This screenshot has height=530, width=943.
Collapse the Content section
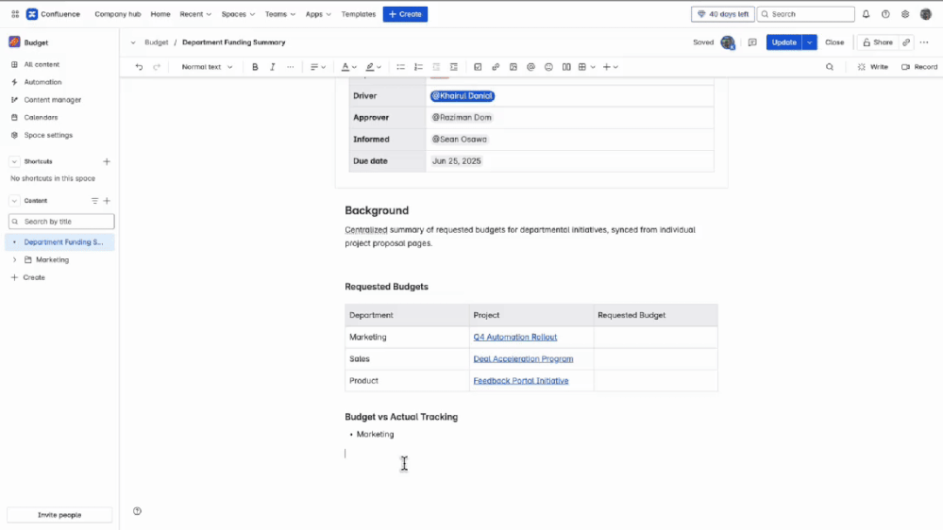coord(14,201)
